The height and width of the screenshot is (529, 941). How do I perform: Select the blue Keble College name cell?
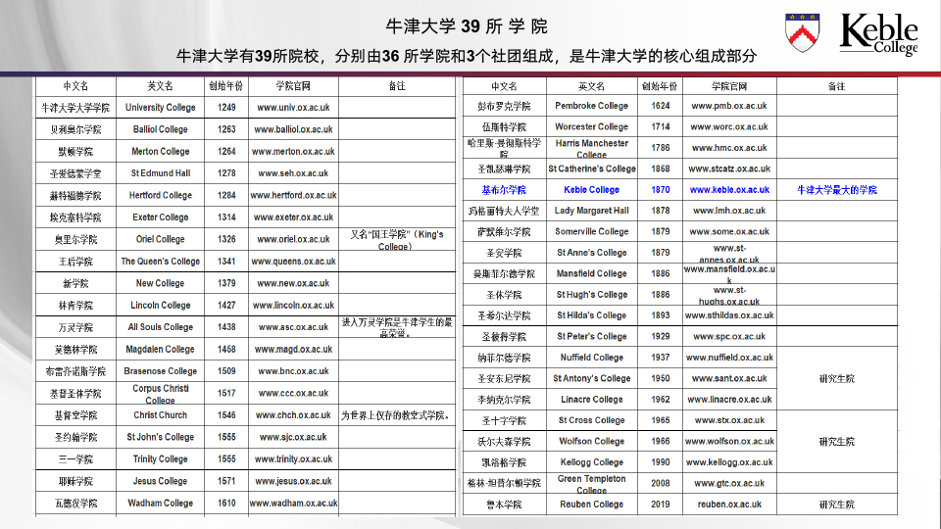pyautogui.click(x=591, y=190)
